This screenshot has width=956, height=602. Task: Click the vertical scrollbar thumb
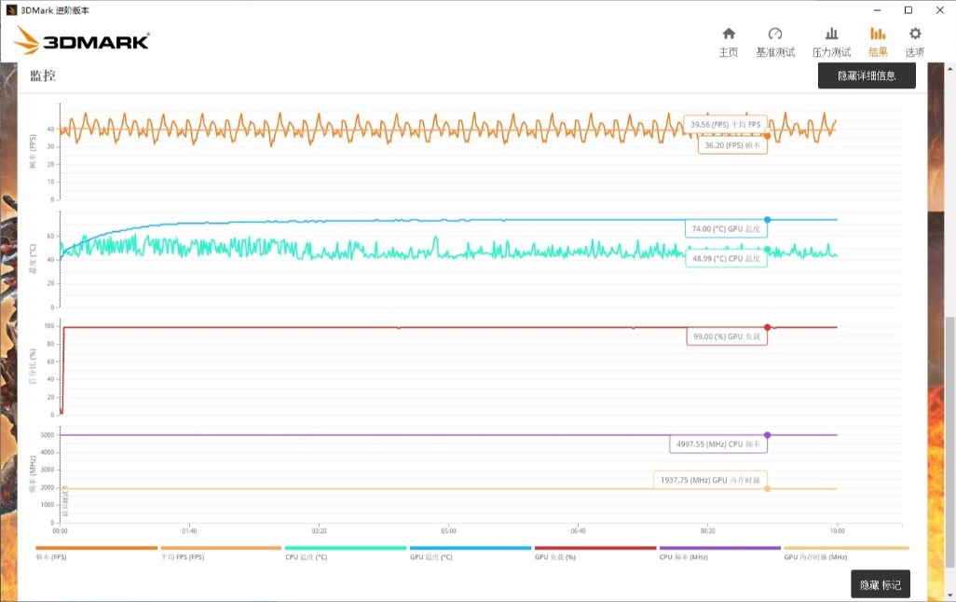pos(949,438)
